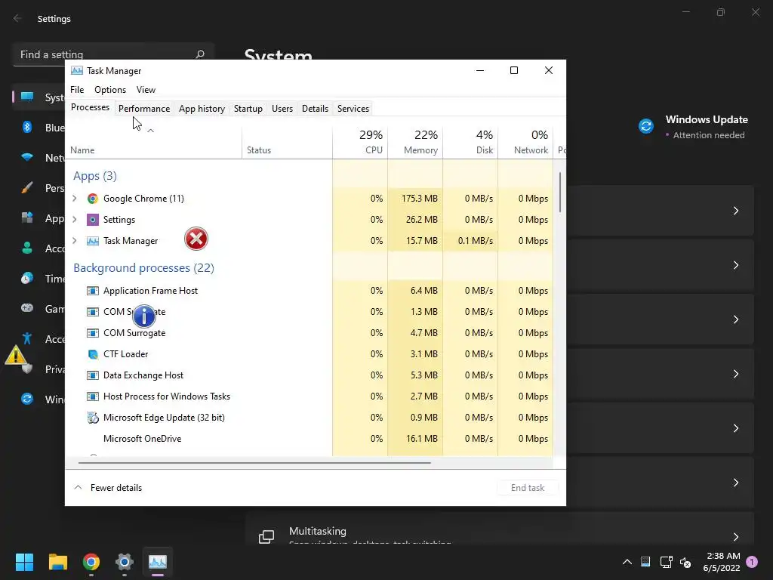Switch to the App history tab
This screenshot has height=580, width=773.
click(202, 109)
